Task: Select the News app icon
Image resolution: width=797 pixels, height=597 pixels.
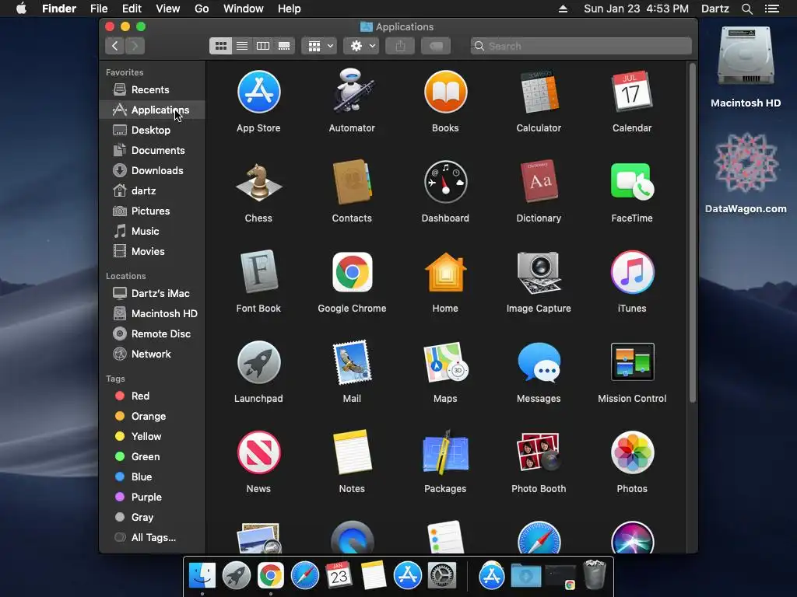Action: [x=258, y=452]
